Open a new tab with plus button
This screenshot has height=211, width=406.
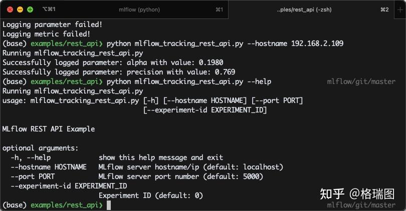[x=400, y=9]
